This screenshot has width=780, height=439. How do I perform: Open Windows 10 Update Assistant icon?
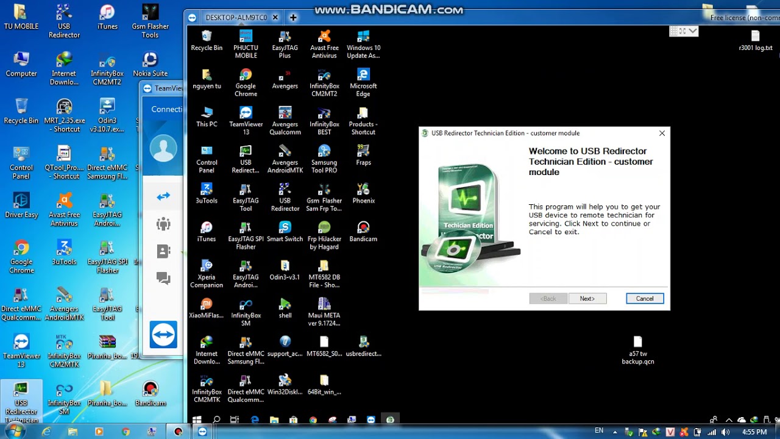click(x=363, y=44)
